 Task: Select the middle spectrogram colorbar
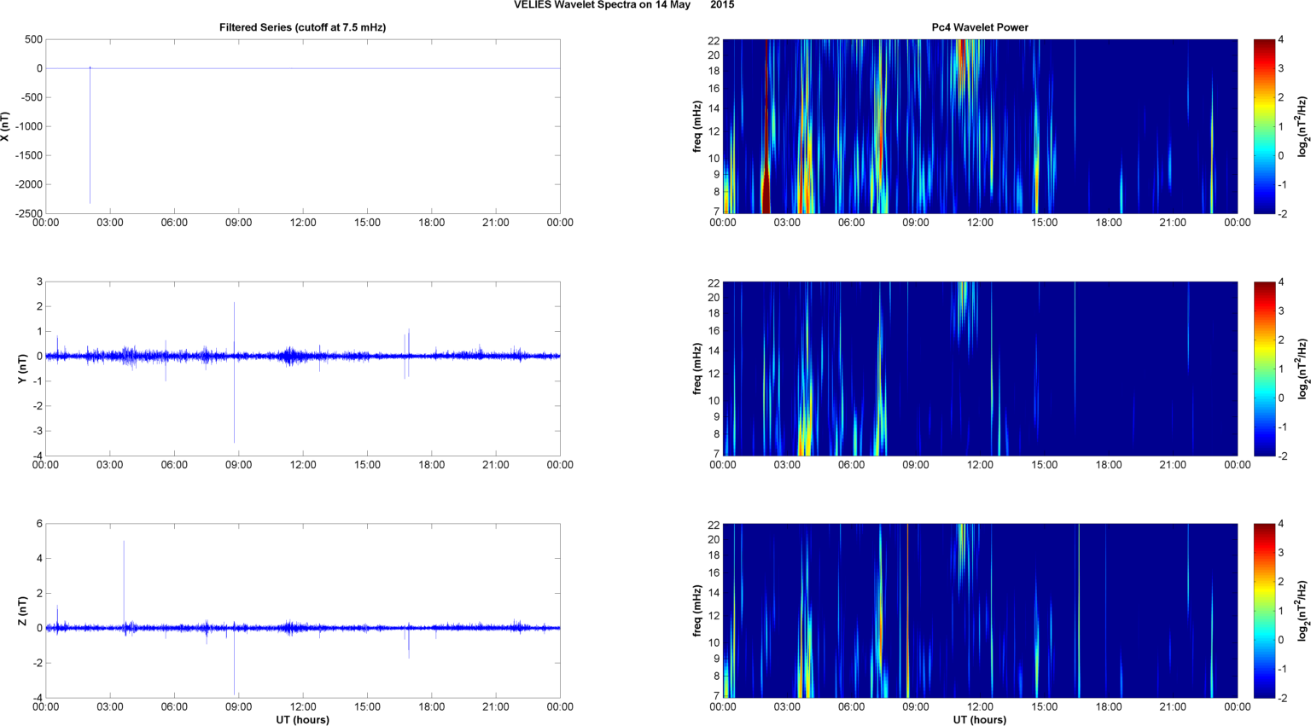[1264, 369]
